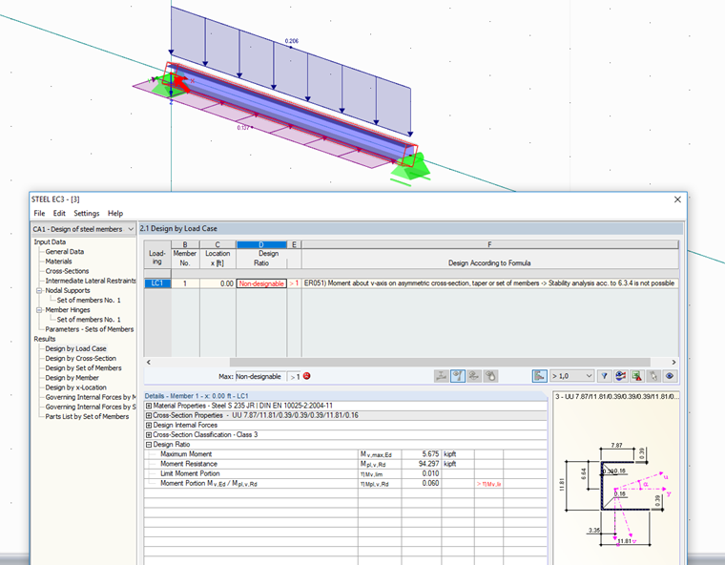Open the Edit menu
The width and height of the screenshot is (725, 565).
click(x=59, y=214)
